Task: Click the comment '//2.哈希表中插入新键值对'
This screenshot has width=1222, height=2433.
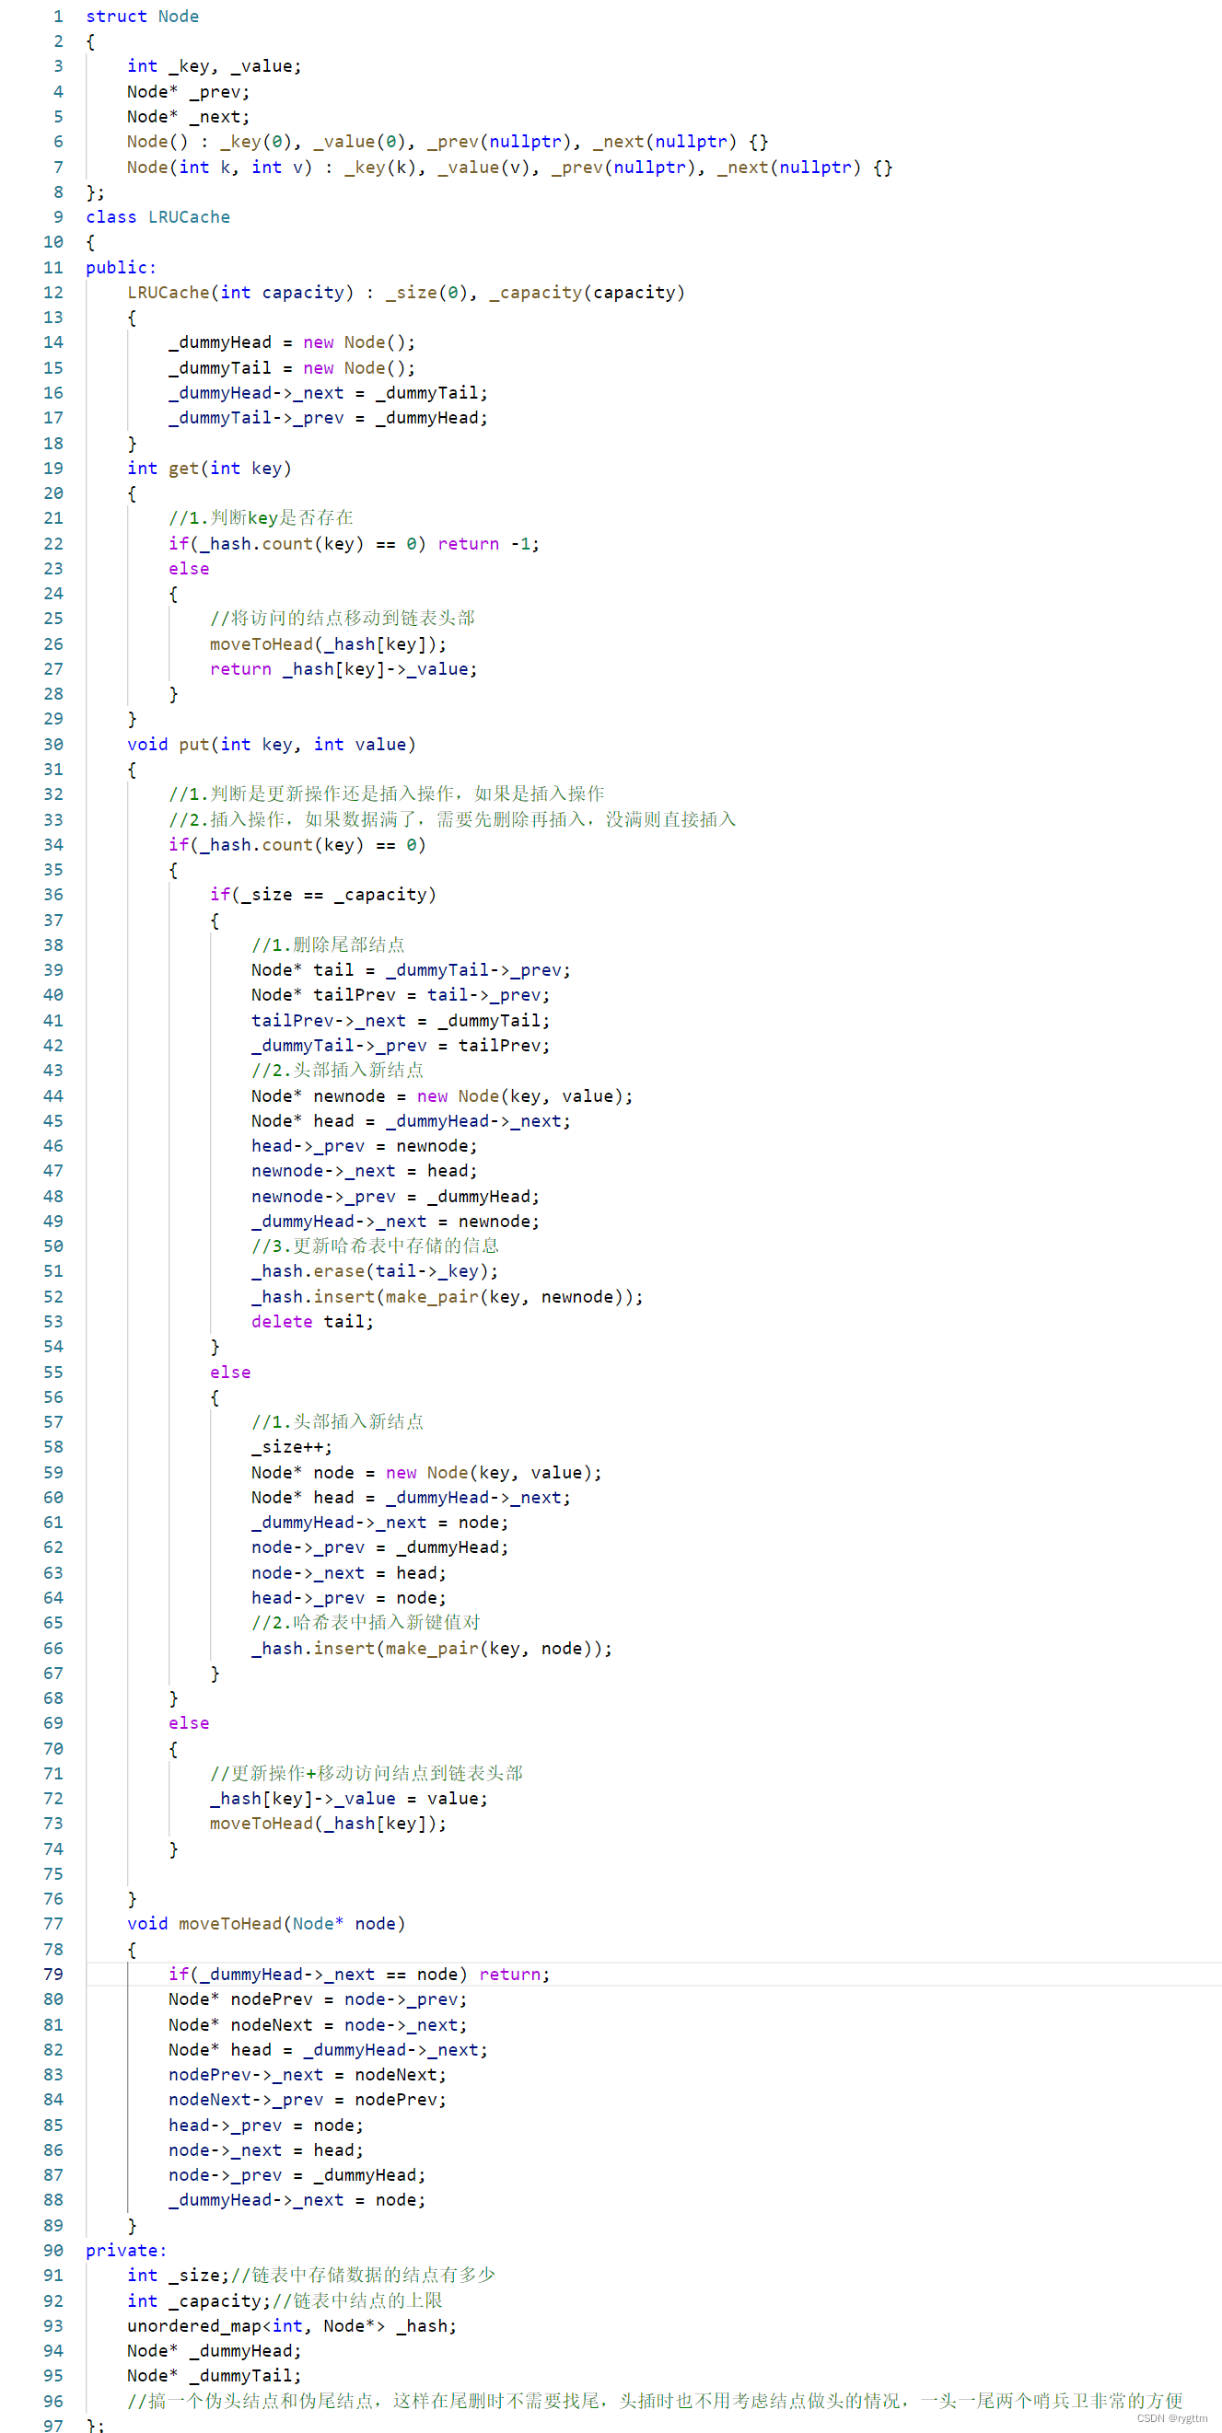Action: pos(366,1623)
